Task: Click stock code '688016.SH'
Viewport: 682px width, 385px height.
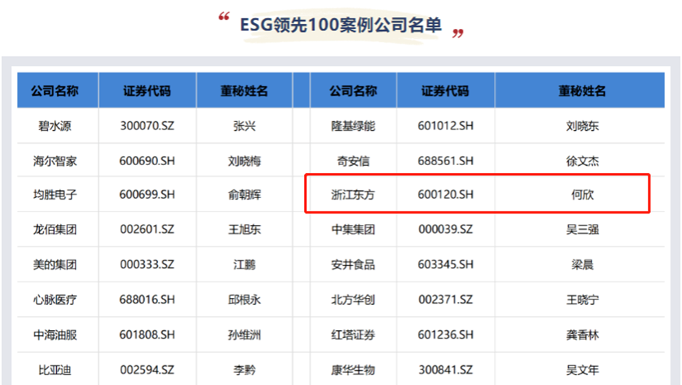Action: coord(147,300)
